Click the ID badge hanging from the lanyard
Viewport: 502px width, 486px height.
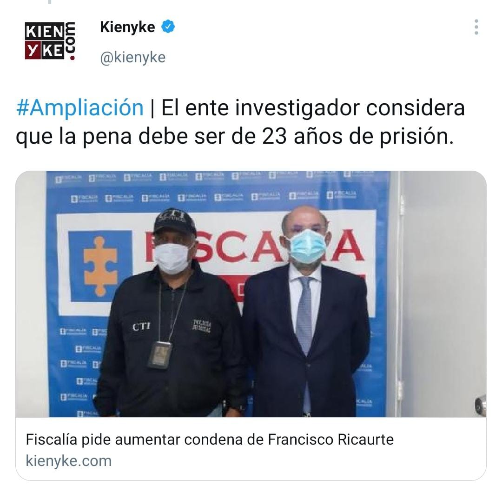click(159, 355)
